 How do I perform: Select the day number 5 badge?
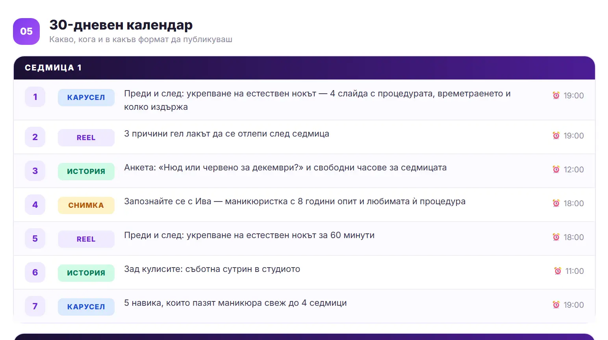35,238
